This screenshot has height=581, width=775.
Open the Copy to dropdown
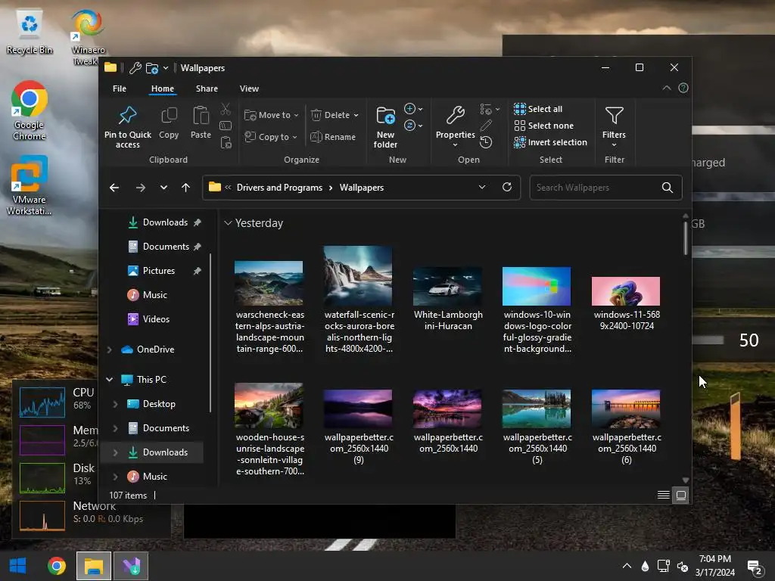point(271,137)
